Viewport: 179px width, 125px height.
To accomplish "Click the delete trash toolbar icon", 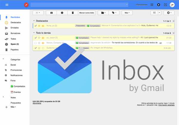I will 73,13.
